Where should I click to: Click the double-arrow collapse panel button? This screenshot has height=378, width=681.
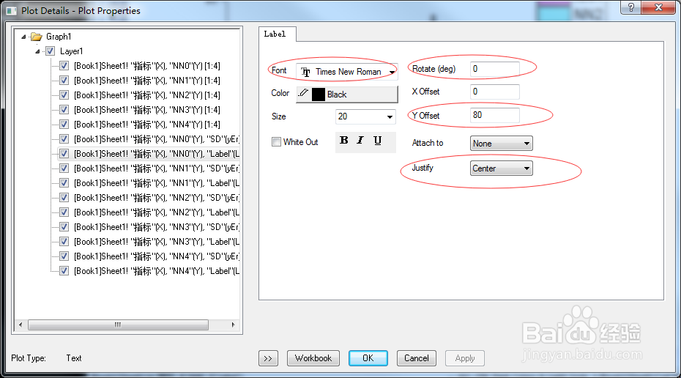coord(267,358)
